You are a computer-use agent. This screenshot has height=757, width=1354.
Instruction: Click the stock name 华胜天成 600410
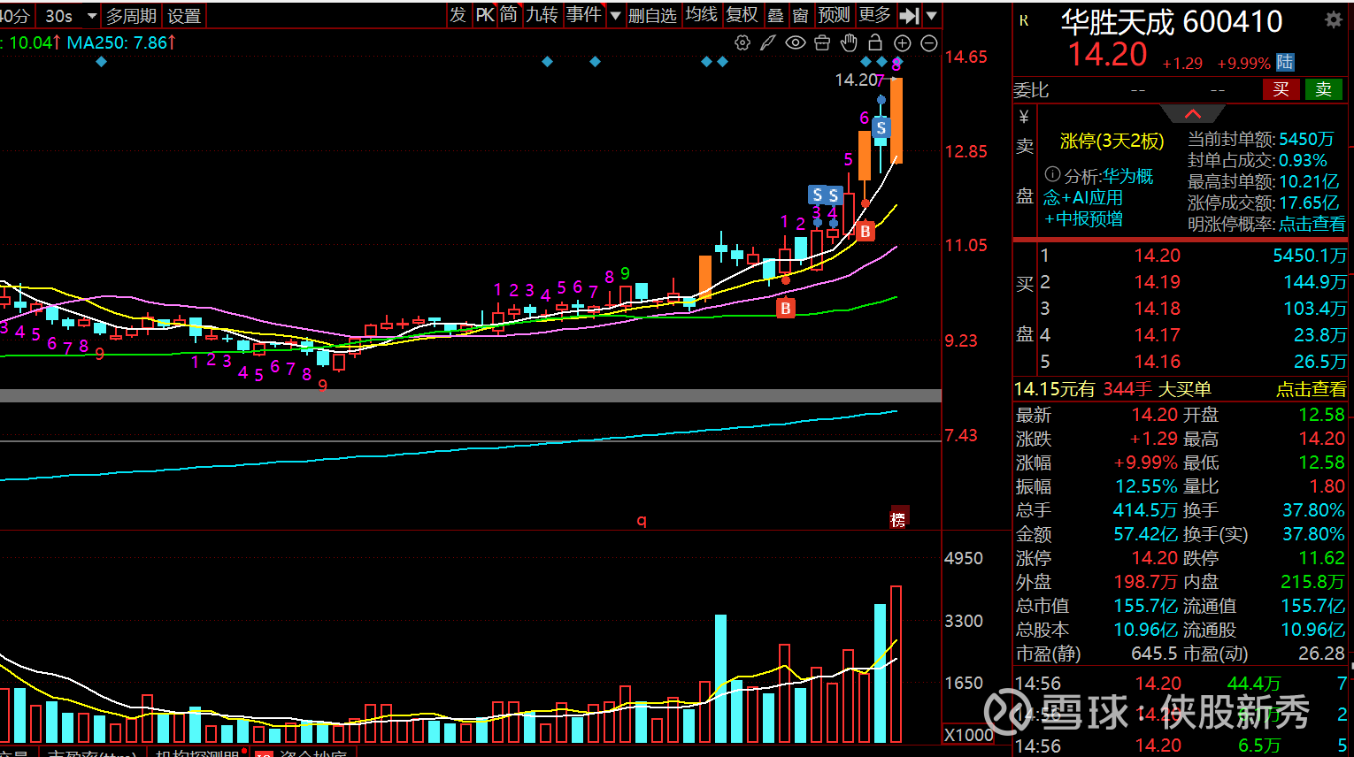(x=1172, y=22)
